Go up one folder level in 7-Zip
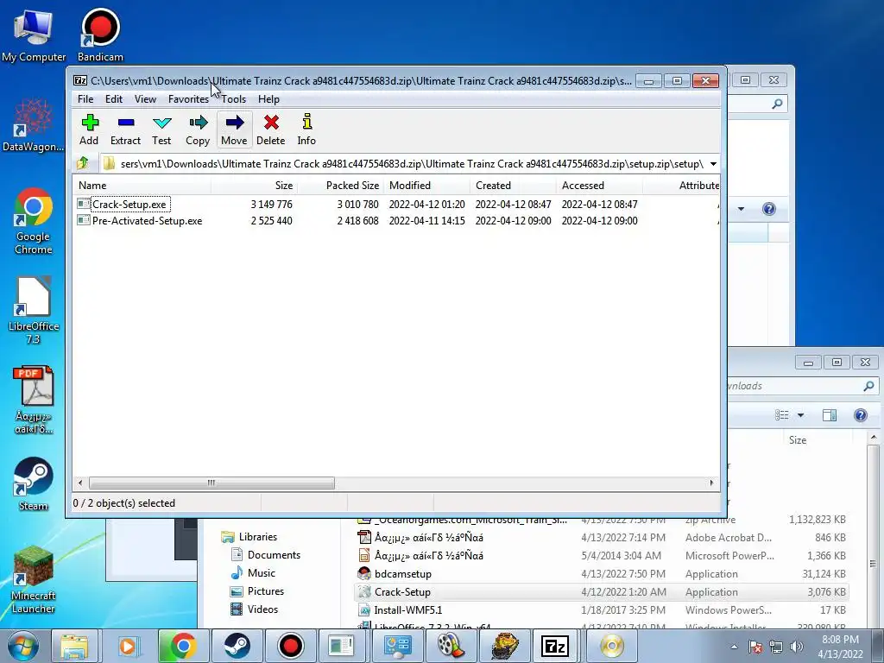Image resolution: width=884 pixels, height=663 pixels. pyautogui.click(x=83, y=163)
